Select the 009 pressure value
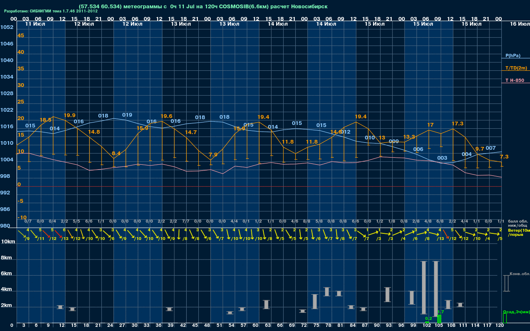This screenshot has width=530, height=331. pos(394,142)
